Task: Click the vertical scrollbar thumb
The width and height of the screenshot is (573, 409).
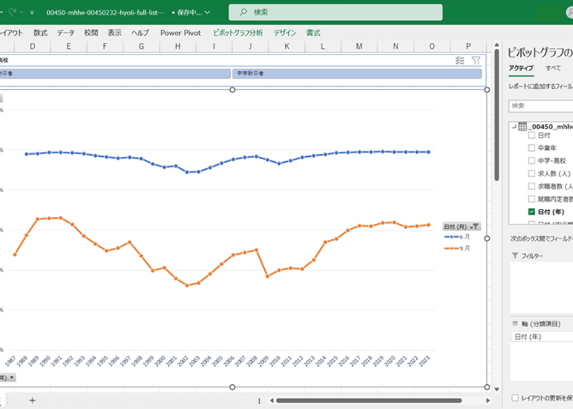Action: point(497,115)
